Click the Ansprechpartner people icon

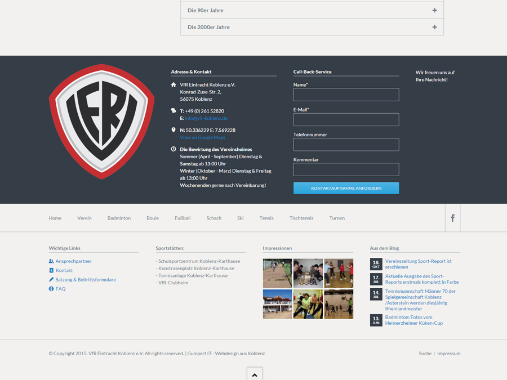pyautogui.click(x=51, y=261)
